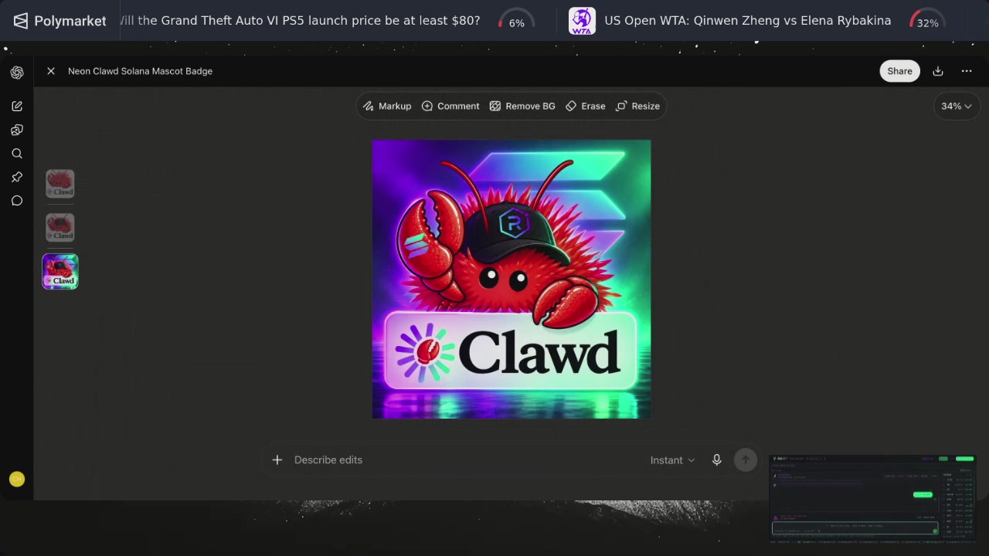989x556 pixels.
Task: Open the three-dot more options menu
Action: tap(967, 71)
